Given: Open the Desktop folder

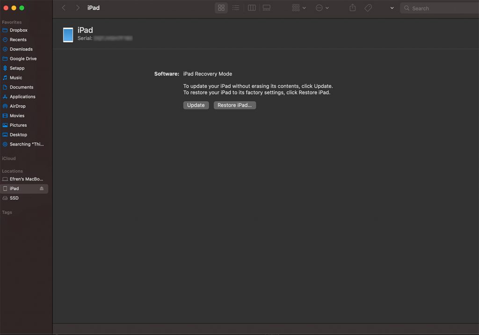Looking at the screenshot, I should (24, 134).
